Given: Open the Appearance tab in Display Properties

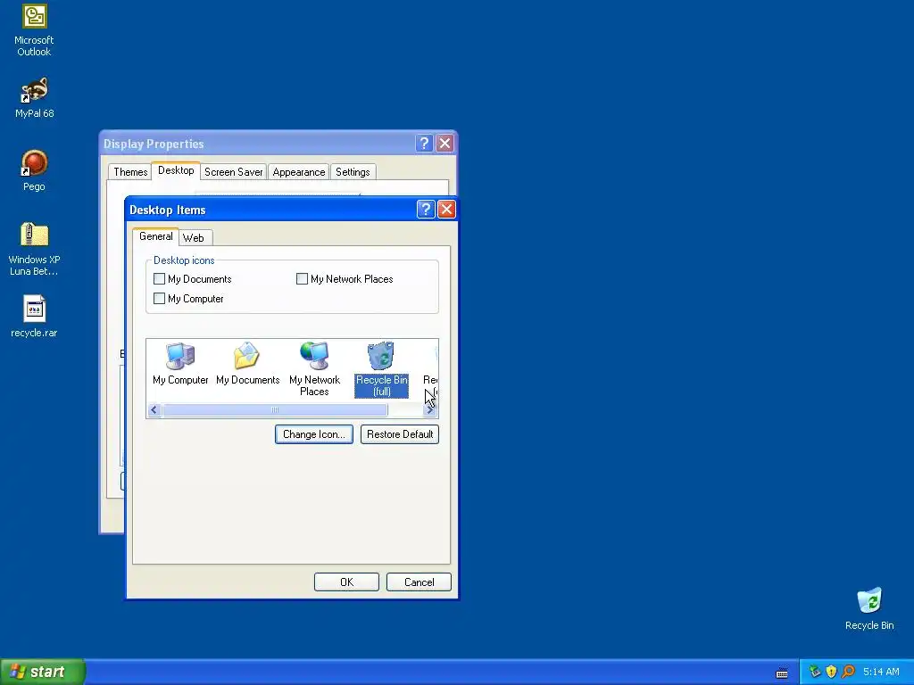Looking at the screenshot, I should pyautogui.click(x=298, y=172).
